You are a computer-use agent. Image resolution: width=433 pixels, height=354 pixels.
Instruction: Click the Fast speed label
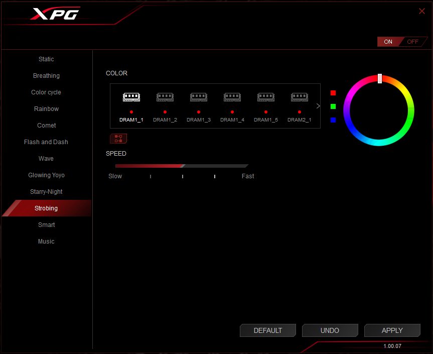(x=248, y=176)
